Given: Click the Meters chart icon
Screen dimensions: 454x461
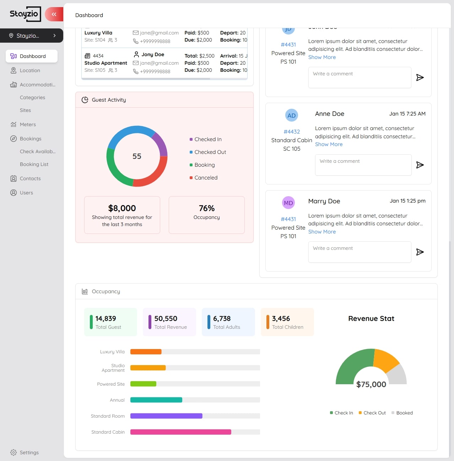Looking at the screenshot, I should [x=13, y=124].
